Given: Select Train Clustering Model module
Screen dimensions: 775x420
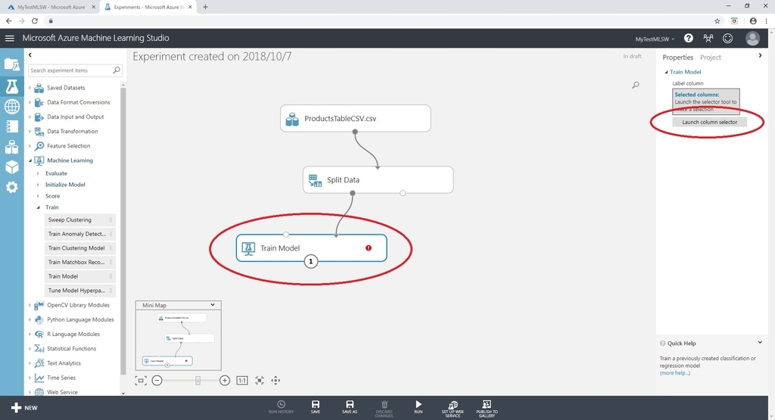Looking at the screenshot, I should (79, 248).
